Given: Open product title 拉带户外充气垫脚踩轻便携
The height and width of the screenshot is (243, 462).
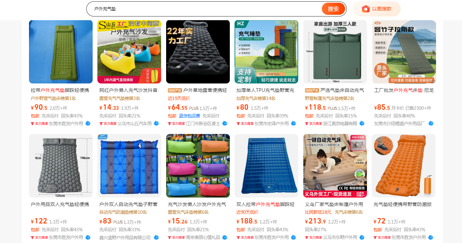Looking at the screenshot, I should pyautogui.click(x=60, y=90).
